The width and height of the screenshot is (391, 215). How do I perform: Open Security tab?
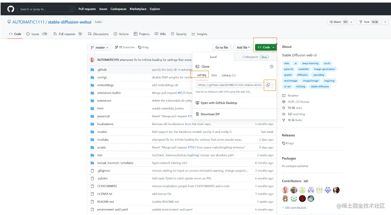pyautogui.click(x=179, y=34)
